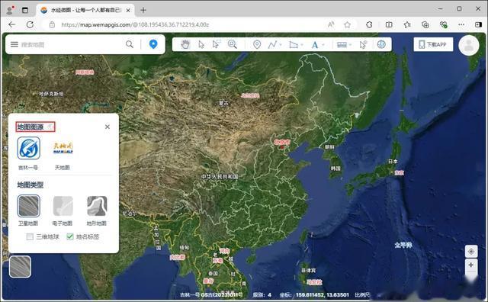Select the polygon drawing tool
Image resolution: width=488 pixels, height=302 pixels.
pyautogui.click(x=294, y=44)
